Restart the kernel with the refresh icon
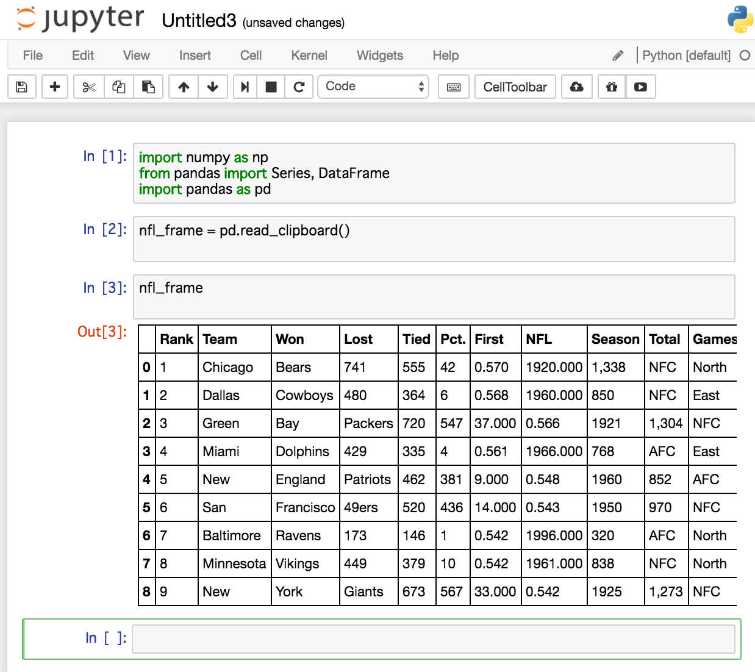Screen dimensions: 755x672 pos(299,87)
